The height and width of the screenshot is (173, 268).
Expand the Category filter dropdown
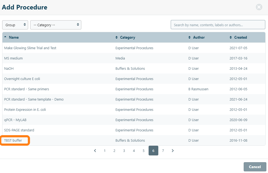[56, 25]
